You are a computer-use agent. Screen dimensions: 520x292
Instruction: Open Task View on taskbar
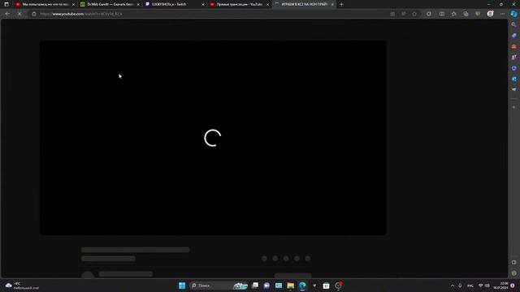point(255,286)
